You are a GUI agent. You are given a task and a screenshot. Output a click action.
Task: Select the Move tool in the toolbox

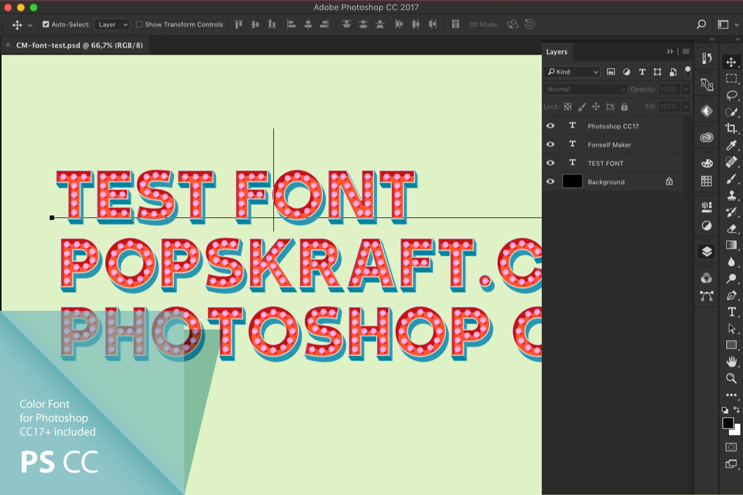click(731, 62)
